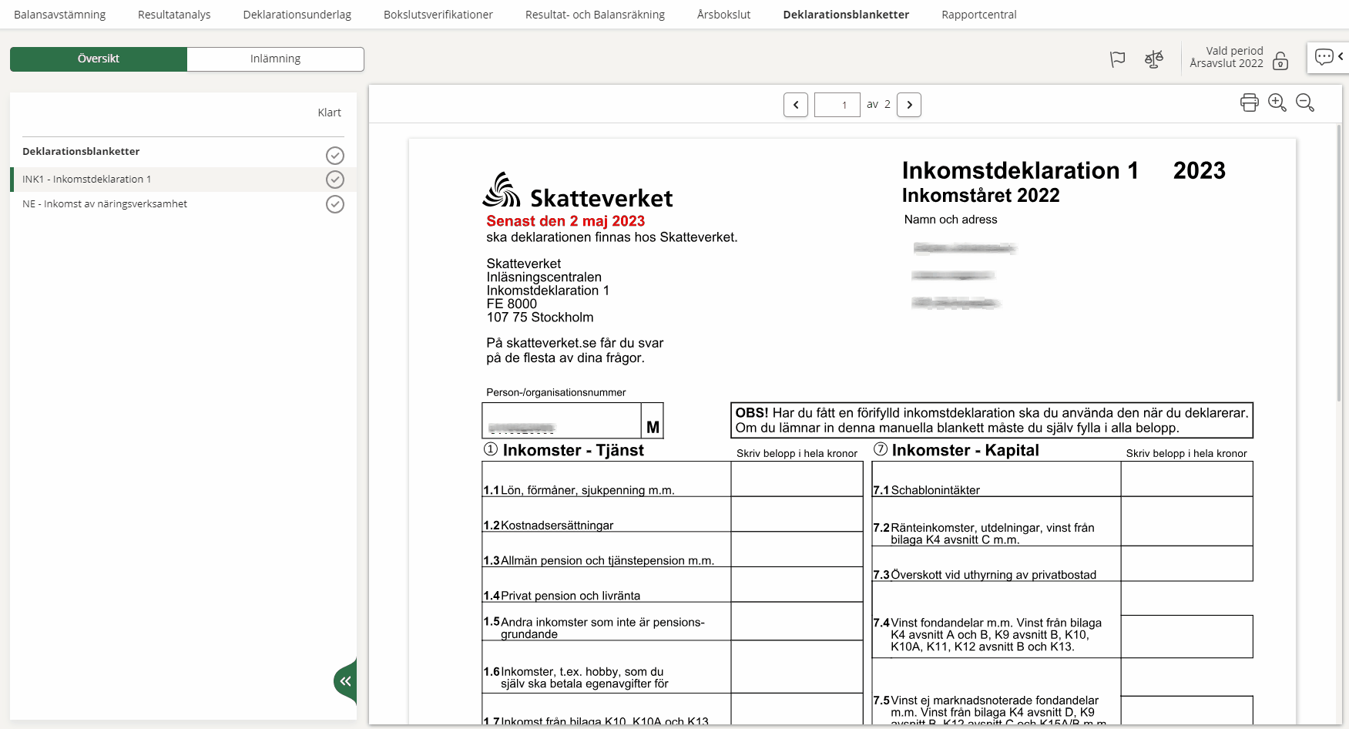The image size is (1349, 729).
Task: Toggle NE näringsverksamhet done checkmark
Action: (x=334, y=204)
